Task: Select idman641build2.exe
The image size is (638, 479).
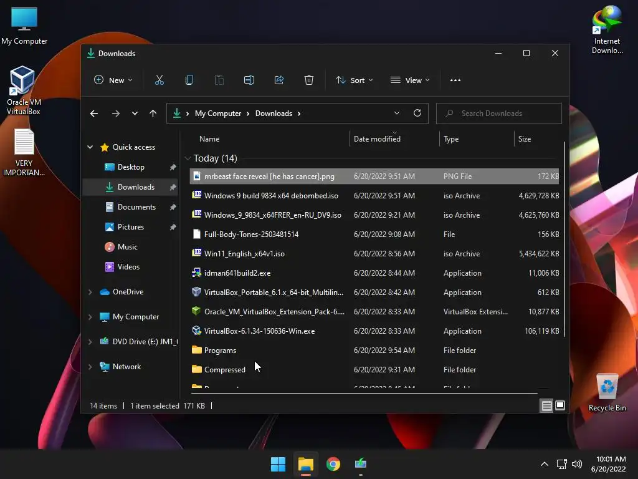Action: [x=374, y=273]
